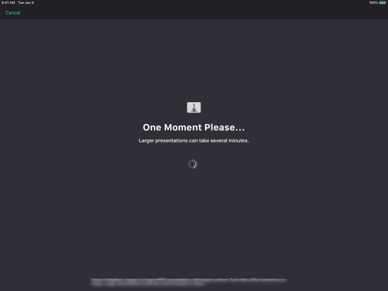
Task: Click the word Moment in heading
Action: tap(183, 127)
